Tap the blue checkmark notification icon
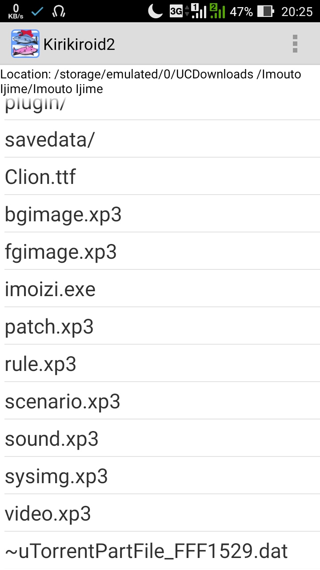 37,11
